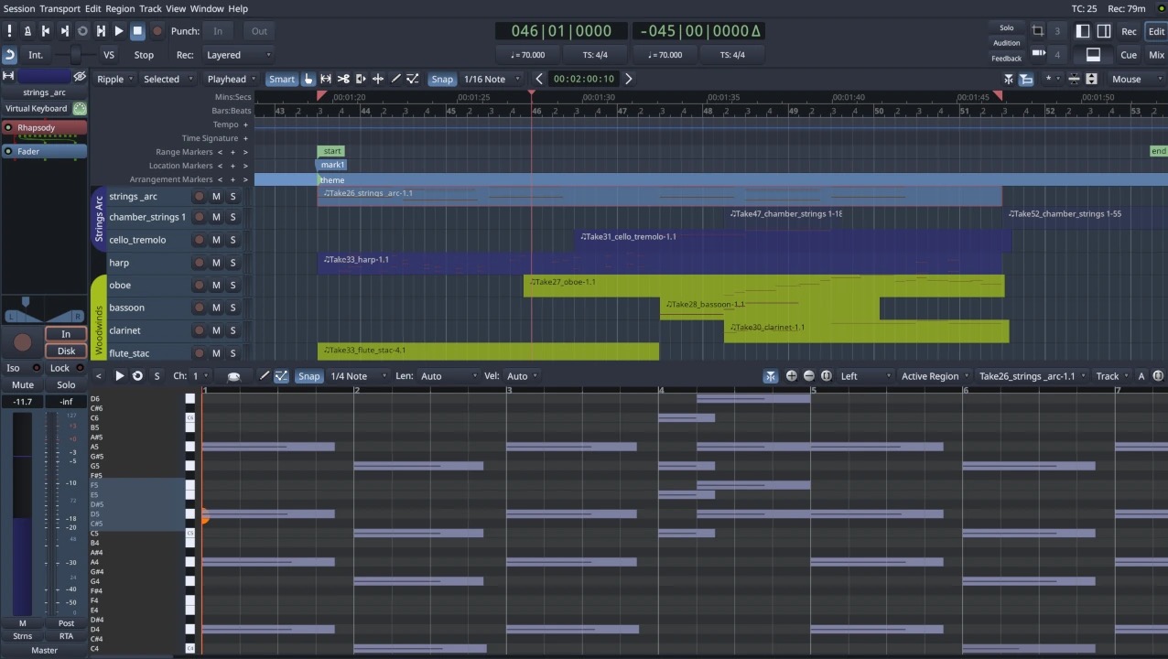Open the 1/16 Note grid dropdown
Viewport: 1168px width, 659px height.
coord(490,79)
